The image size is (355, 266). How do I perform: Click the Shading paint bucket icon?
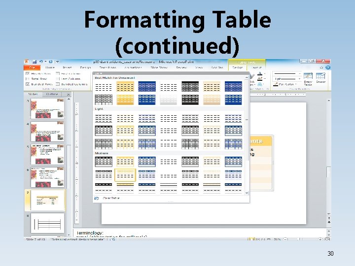coord(260,74)
